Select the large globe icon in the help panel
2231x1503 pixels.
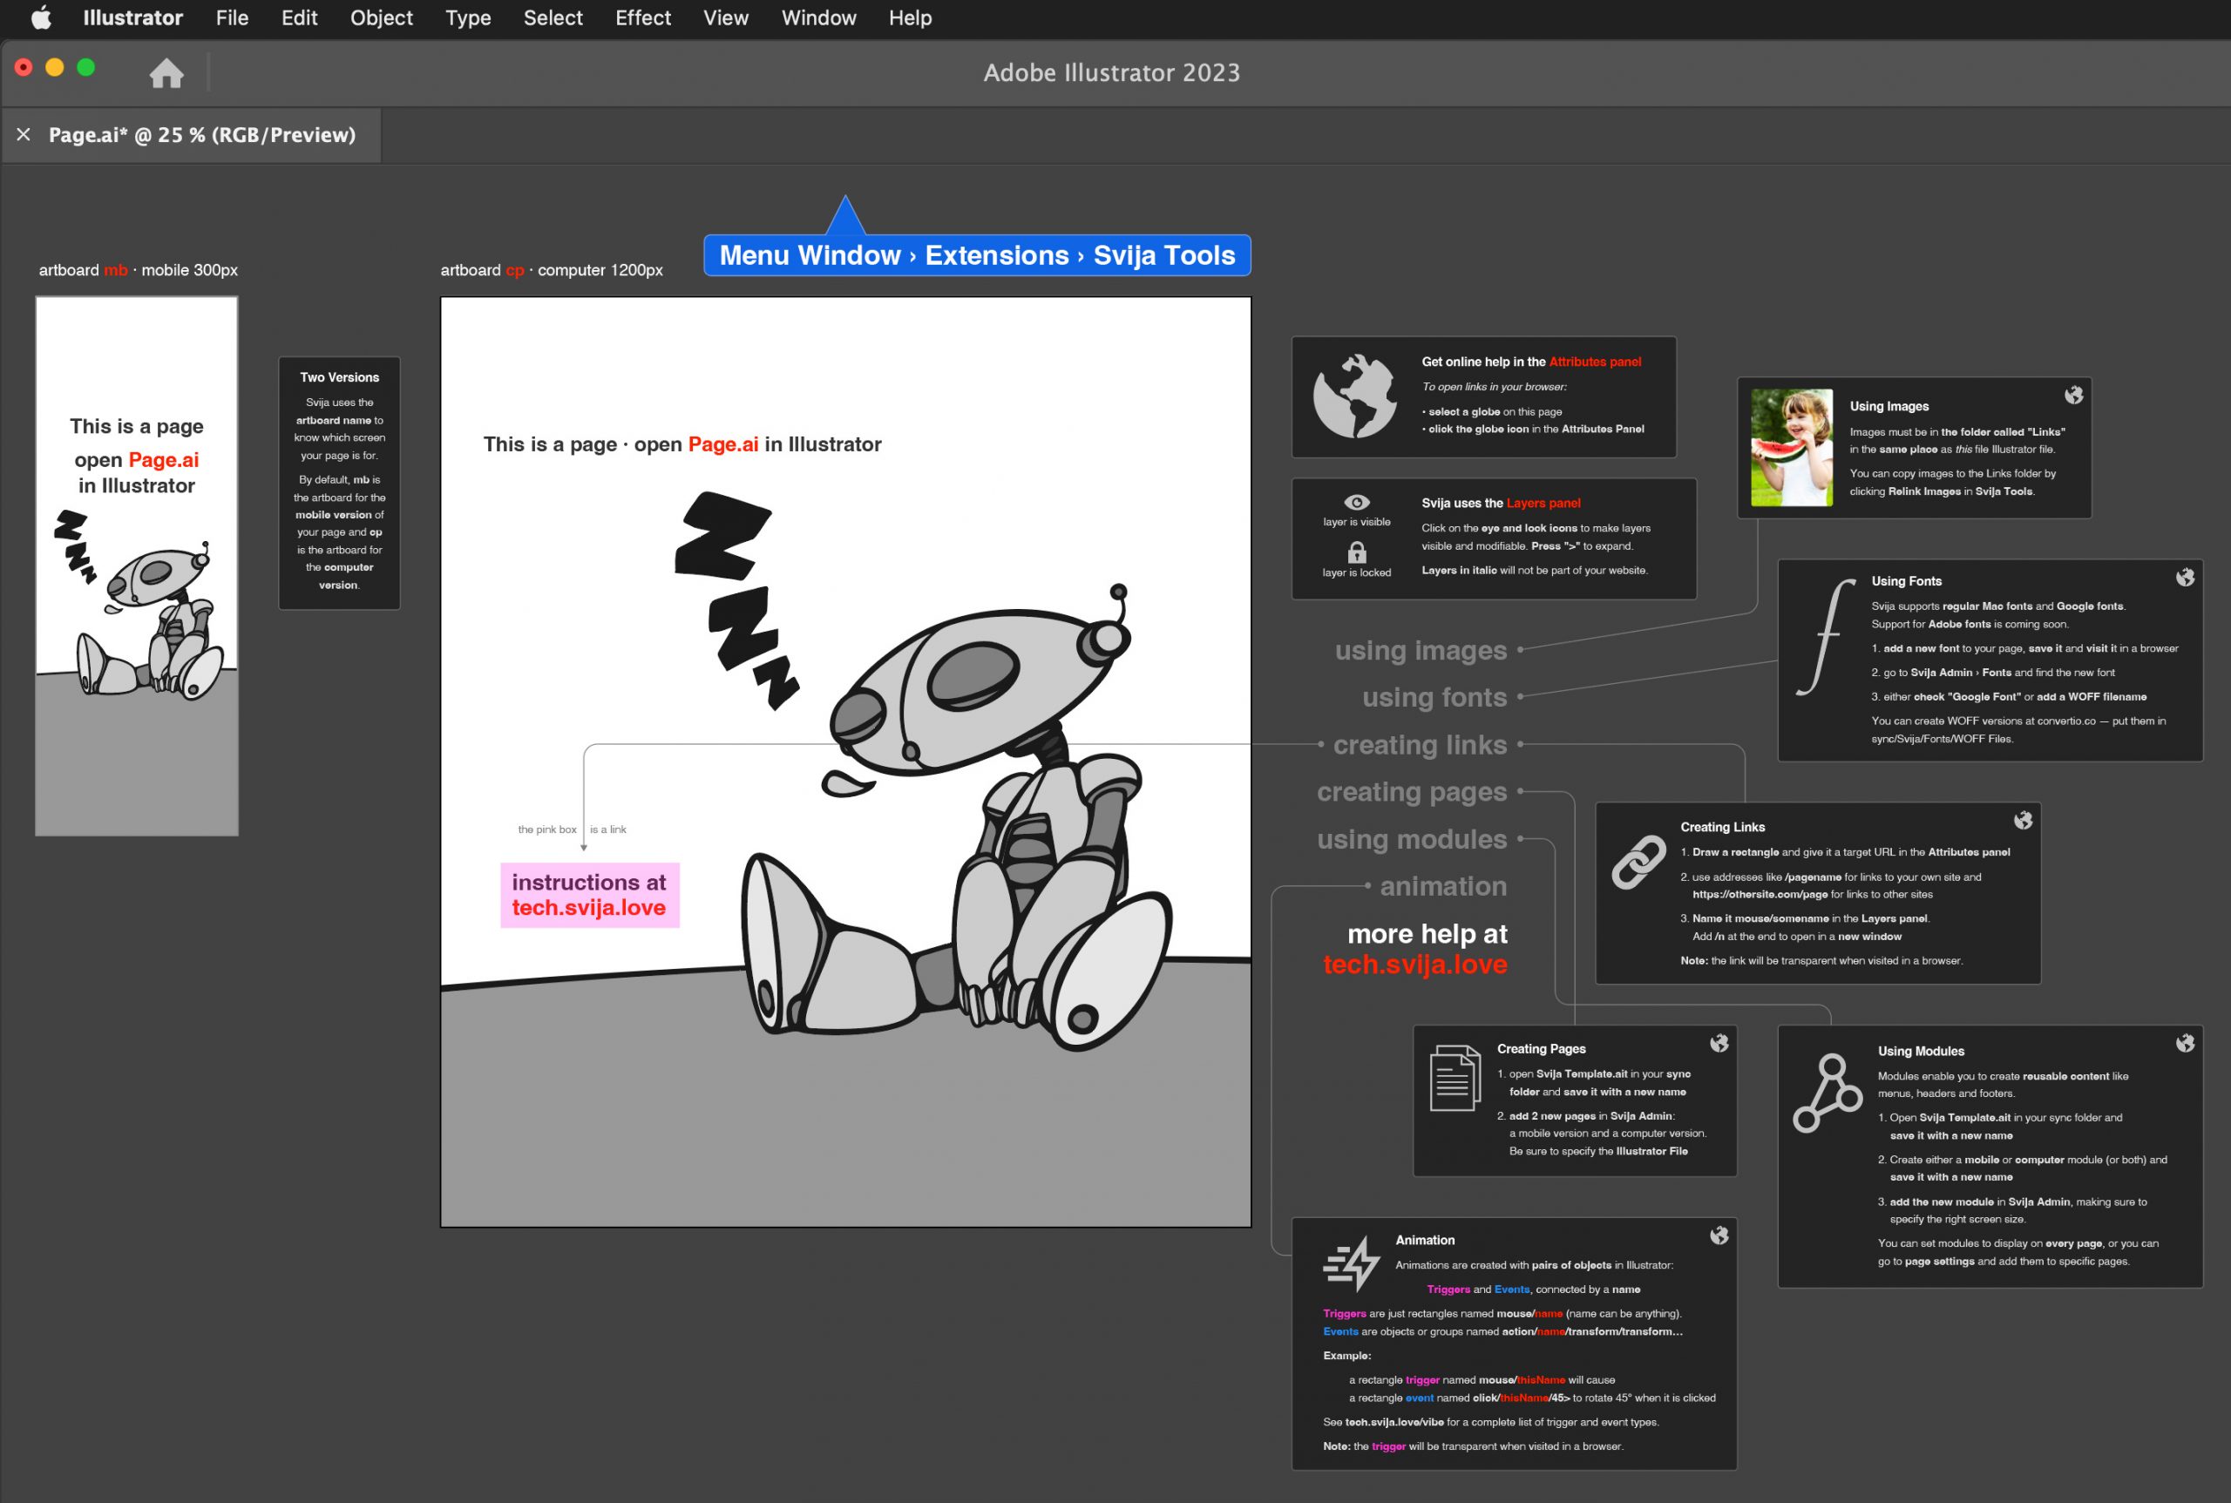1354,396
